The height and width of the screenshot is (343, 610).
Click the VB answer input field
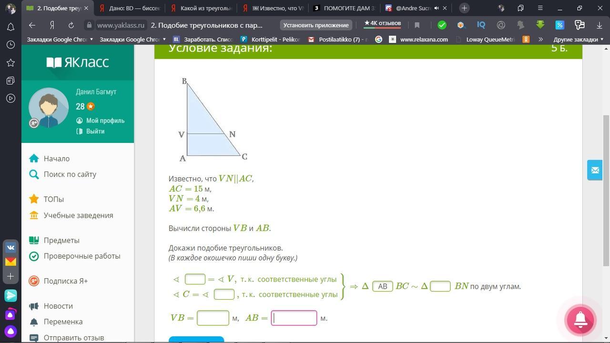click(x=213, y=318)
